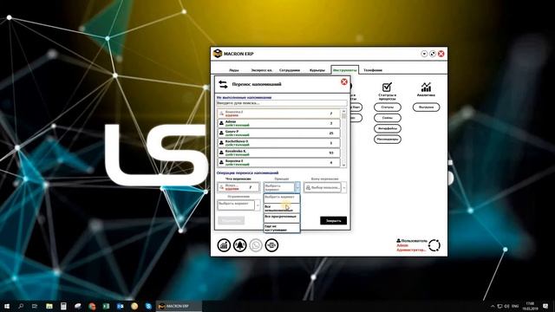Click the taskbar clock
This screenshot has height=312, width=555.
[x=530, y=306]
